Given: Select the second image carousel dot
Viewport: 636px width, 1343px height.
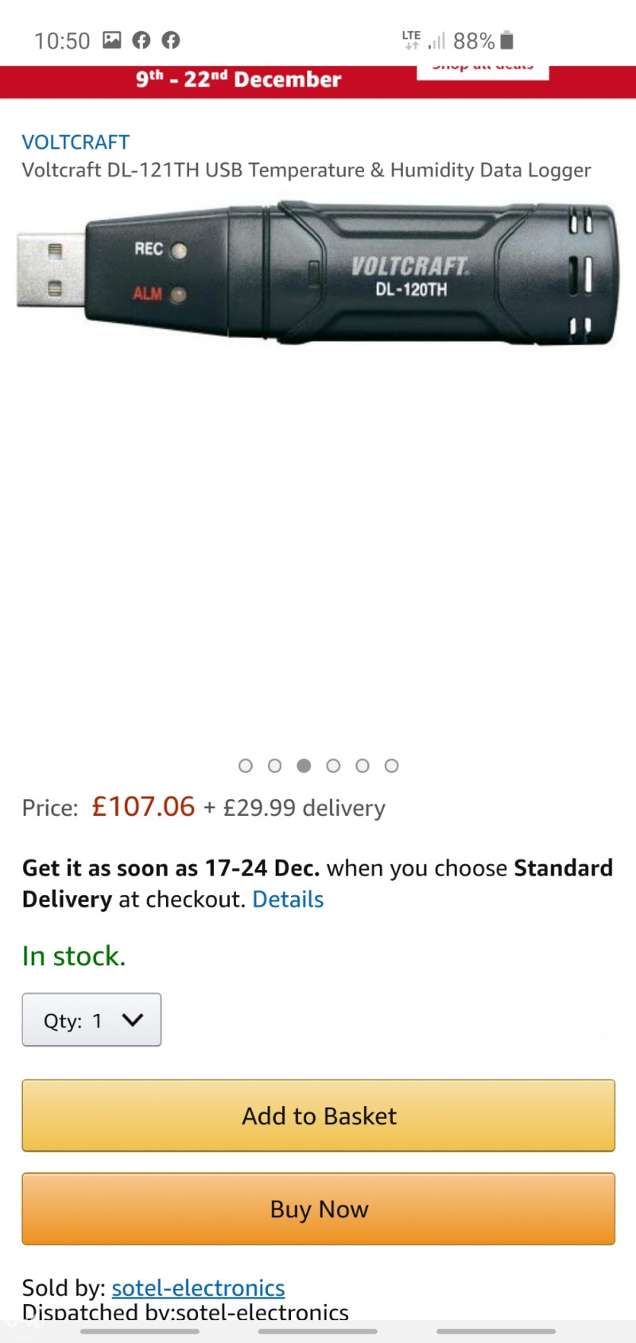Looking at the screenshot, I should [x=275, y=766].
